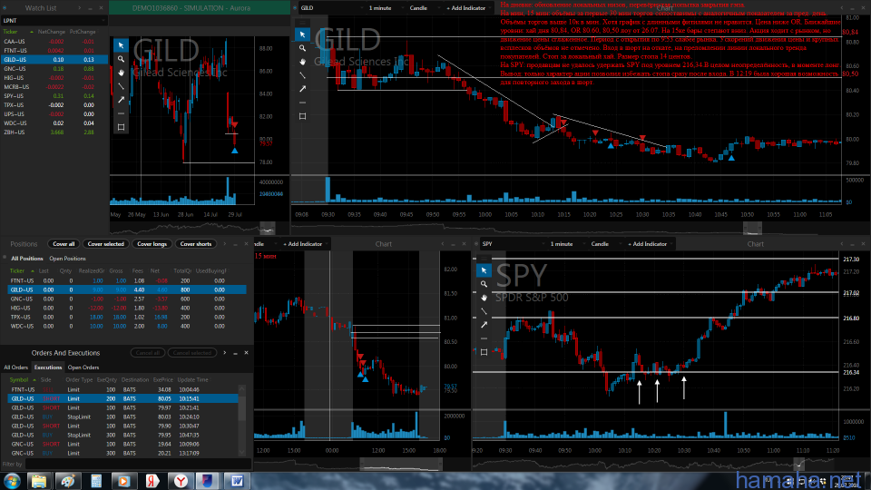Image resolution: width=871 pixels, height=490 pixels.
Task: Select TPX~US row in Positions table
Action: point(127,317)
